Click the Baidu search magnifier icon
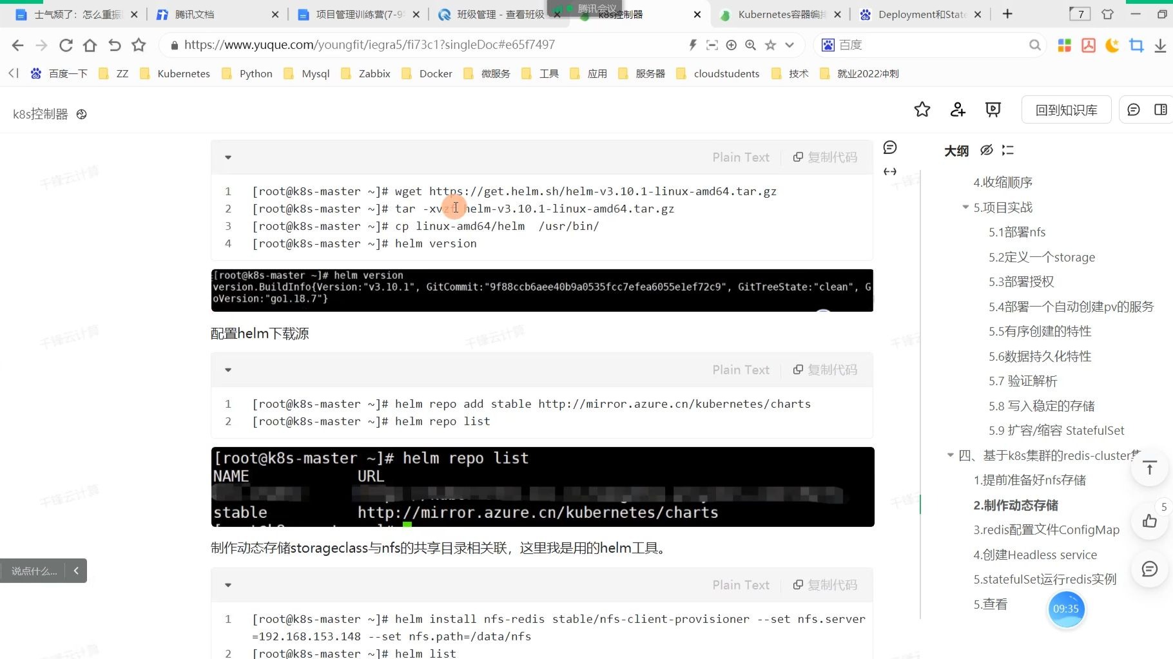 (1034, 45)
